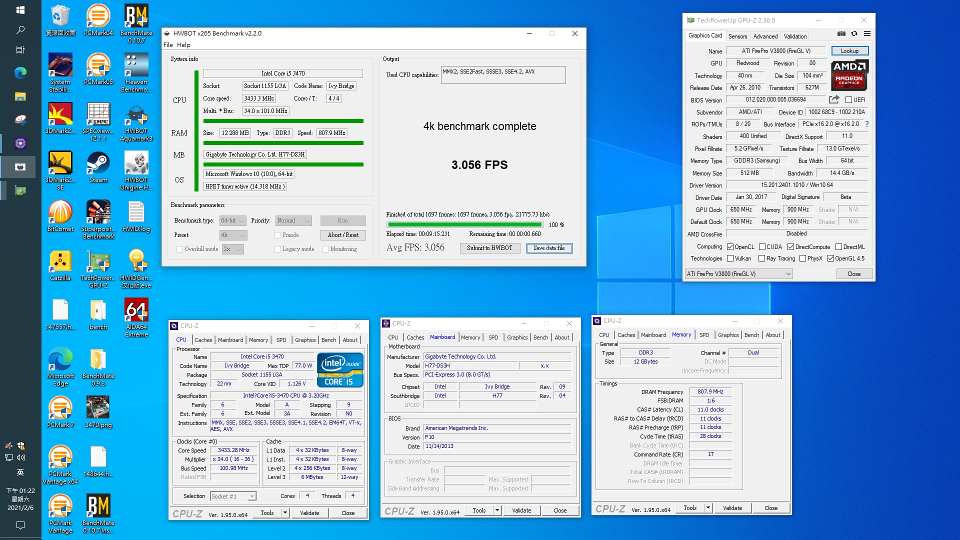Image resolution: width=960 pixels, height=540 pixels.
Task: Take GPU-Z screenshot with camera icon
Action: [841, 33]
